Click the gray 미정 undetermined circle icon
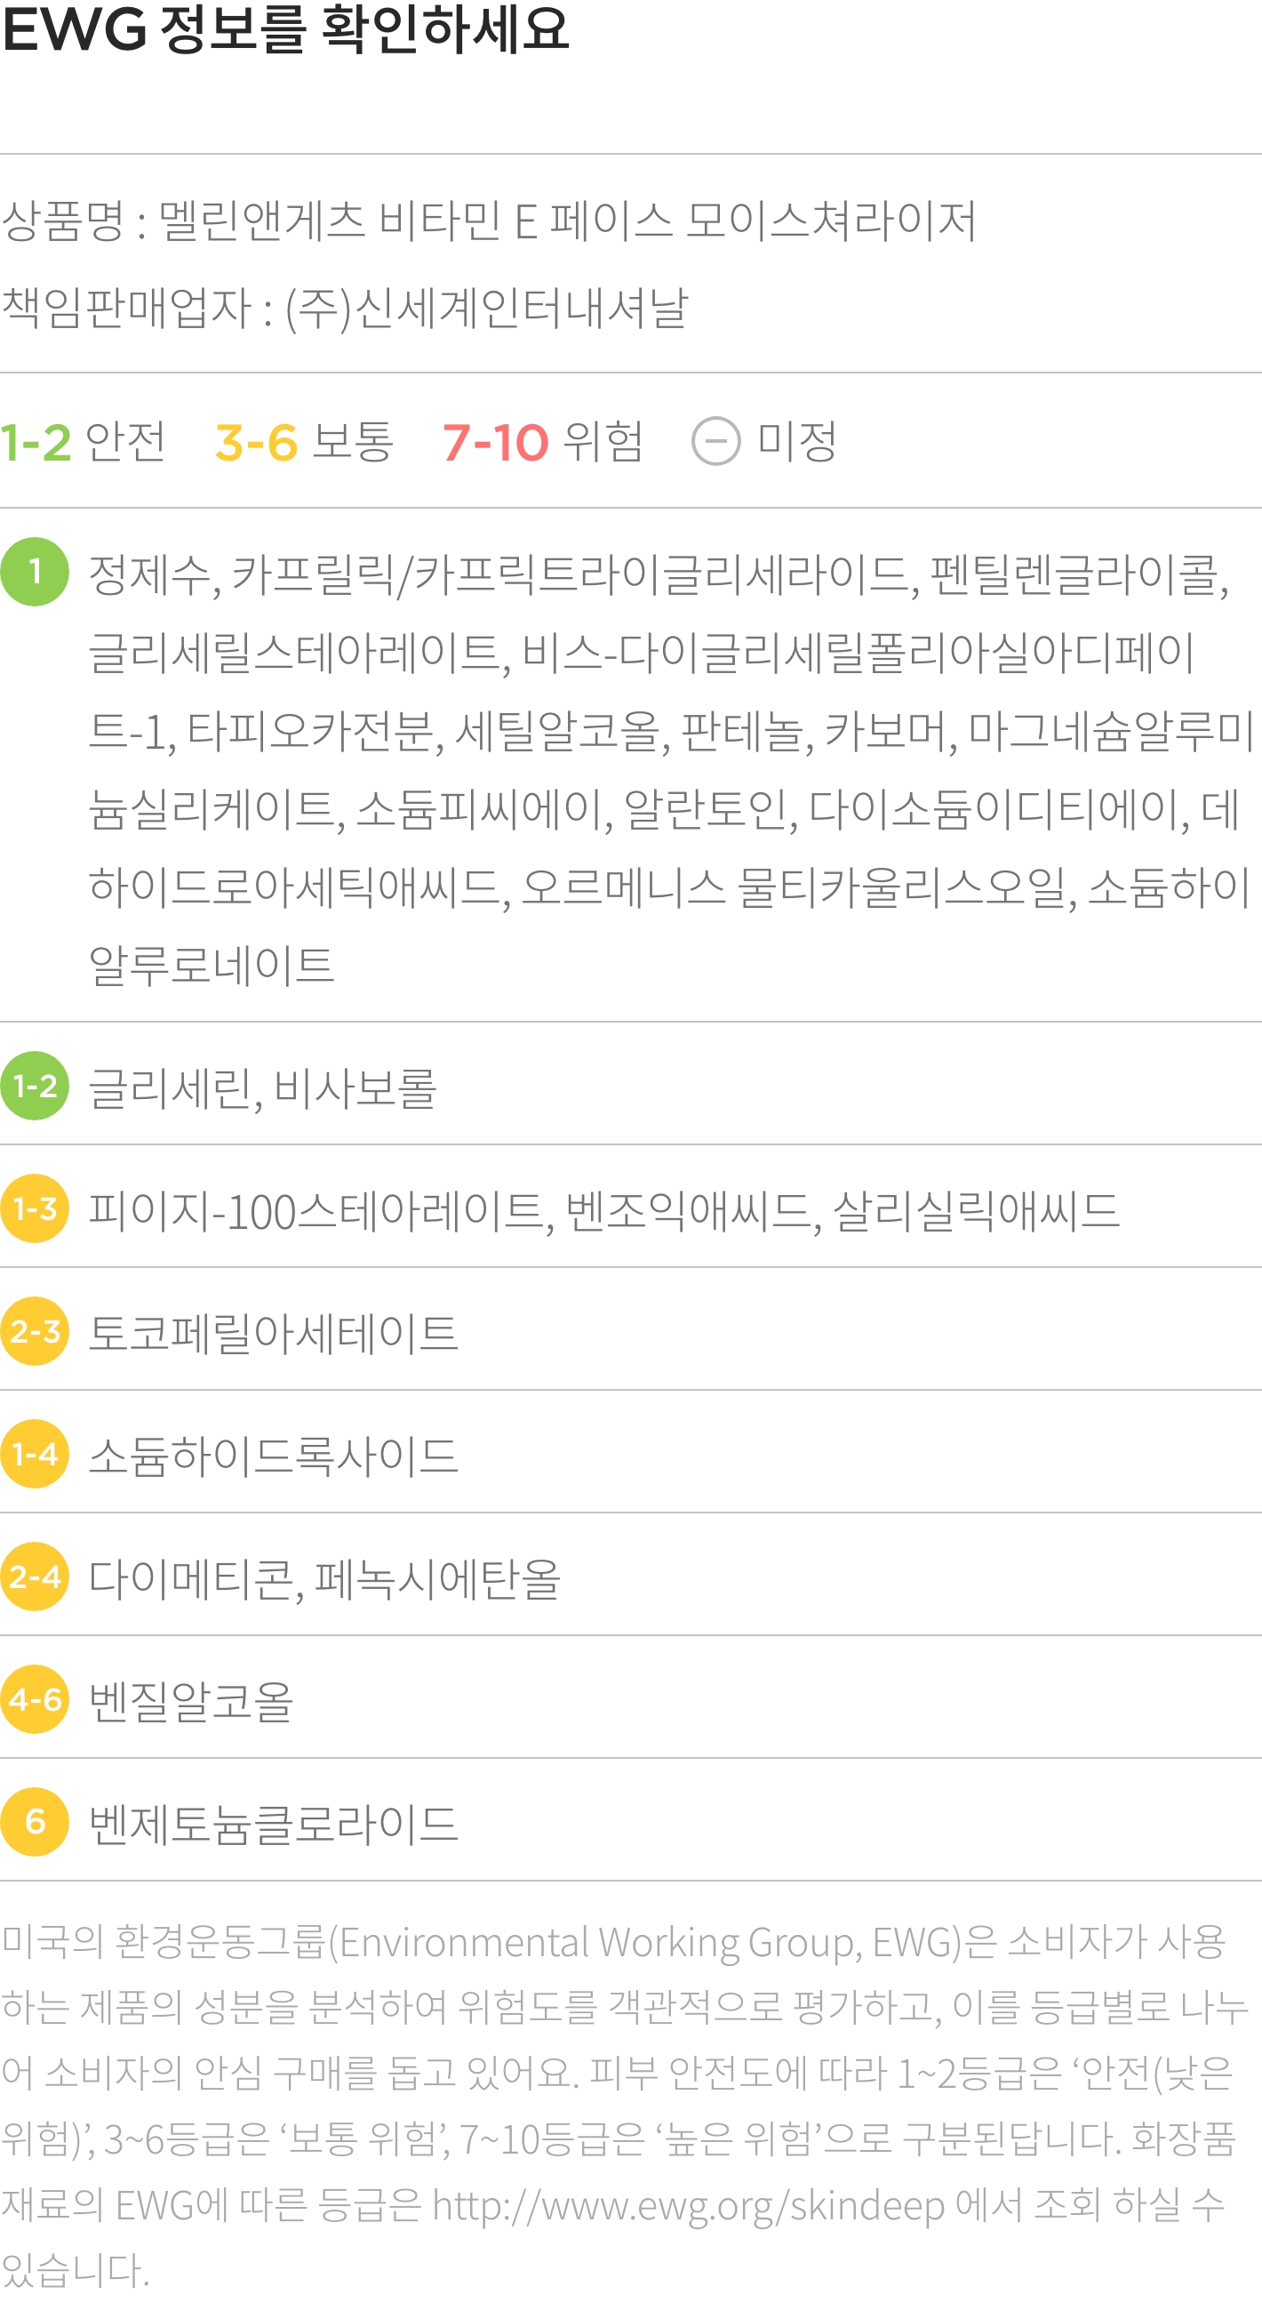 click(x=716, y=442)
